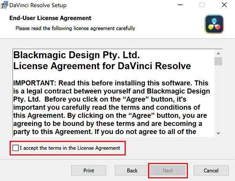Click the license text scroll down arrow

(x=219, y=133)
